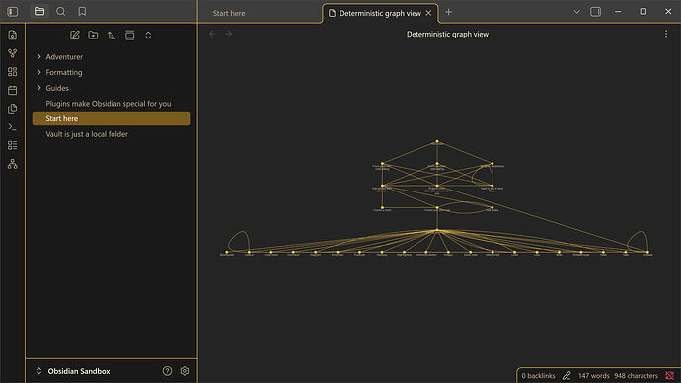
Task: Navigate back with the left arrow
Action: coord(212,34)
